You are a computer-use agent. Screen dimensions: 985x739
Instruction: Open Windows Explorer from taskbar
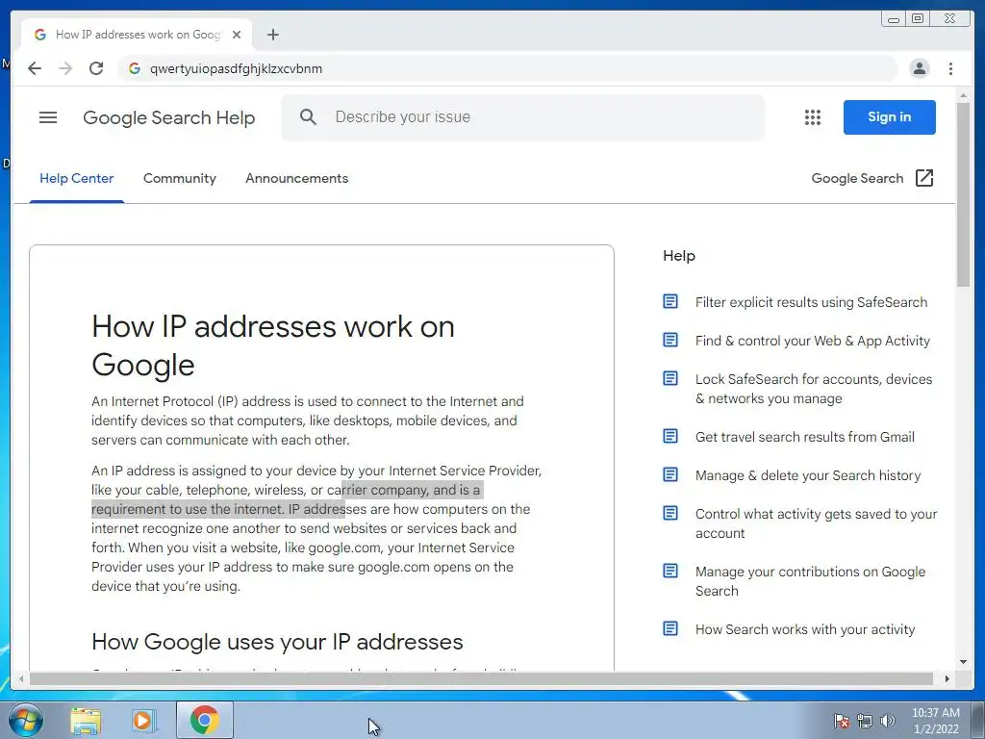pyautogui.click(x=86, y=720)
